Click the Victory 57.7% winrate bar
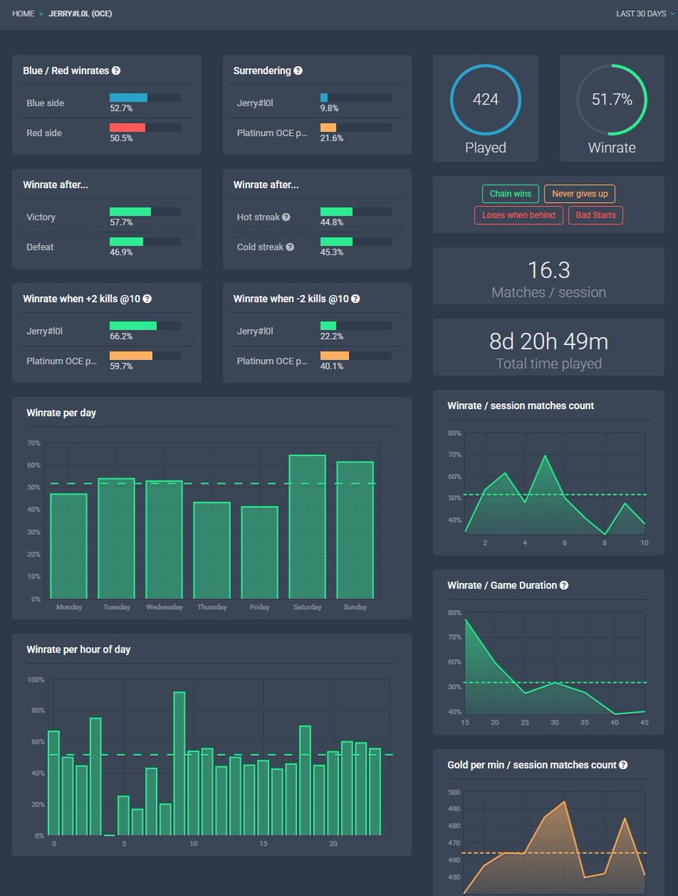Image resolution: width=678 pixels, height=896 pixels. point(145,211)
